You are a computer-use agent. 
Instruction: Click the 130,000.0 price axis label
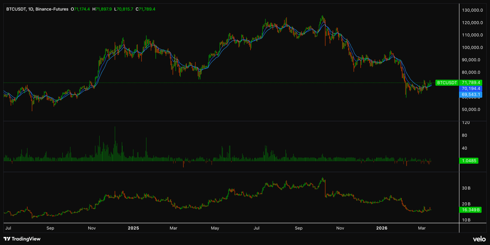click(x=472, y=10)
